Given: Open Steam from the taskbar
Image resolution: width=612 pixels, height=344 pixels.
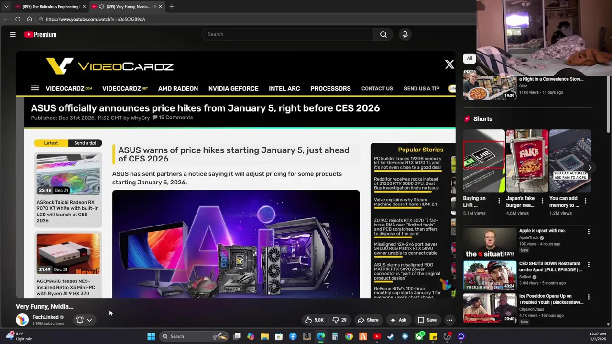Looking at the screenshot, I should tap(391, 336).
